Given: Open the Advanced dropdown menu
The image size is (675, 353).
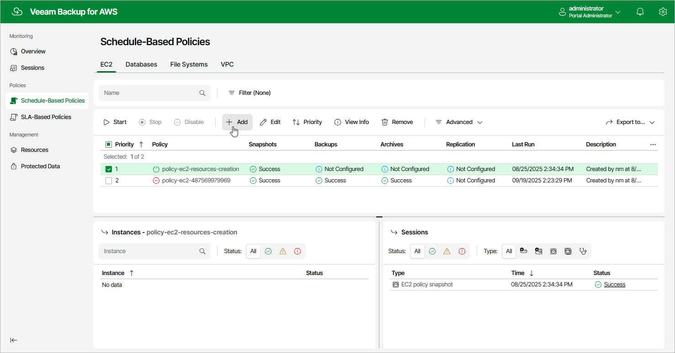Looking at the screenshot, I should pos(459,122).
